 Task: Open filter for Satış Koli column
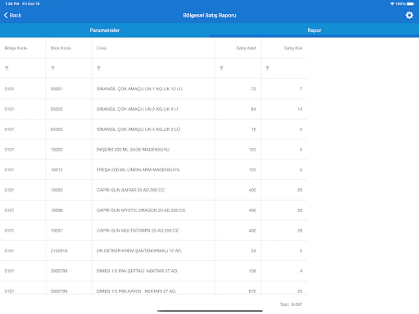[267, 68]
